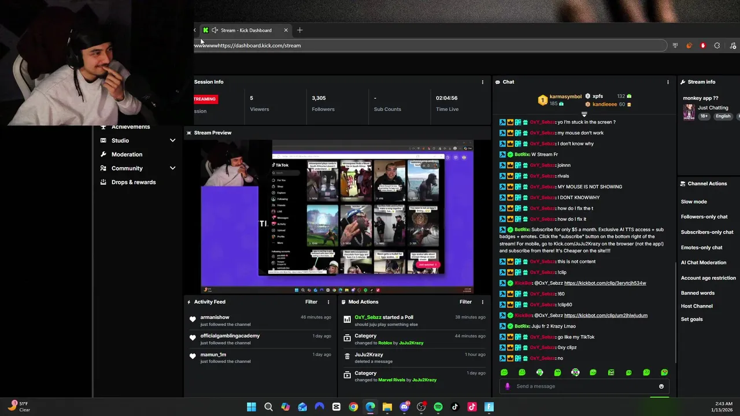Open the browser extensions puzzle icon
740x416 pixels.
(717, 46)
